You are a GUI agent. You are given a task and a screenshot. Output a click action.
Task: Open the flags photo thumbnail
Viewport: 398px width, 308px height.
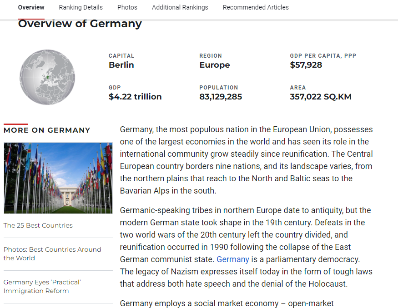(x=58, y=178)
